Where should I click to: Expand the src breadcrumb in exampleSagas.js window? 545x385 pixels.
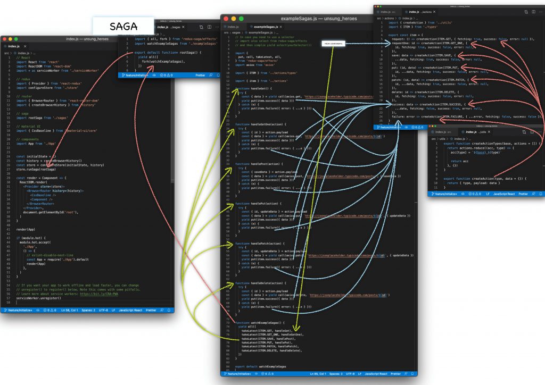(226, 32)
